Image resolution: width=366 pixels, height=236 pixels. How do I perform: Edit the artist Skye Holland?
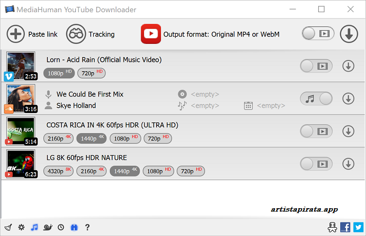(x=76, y=106)
